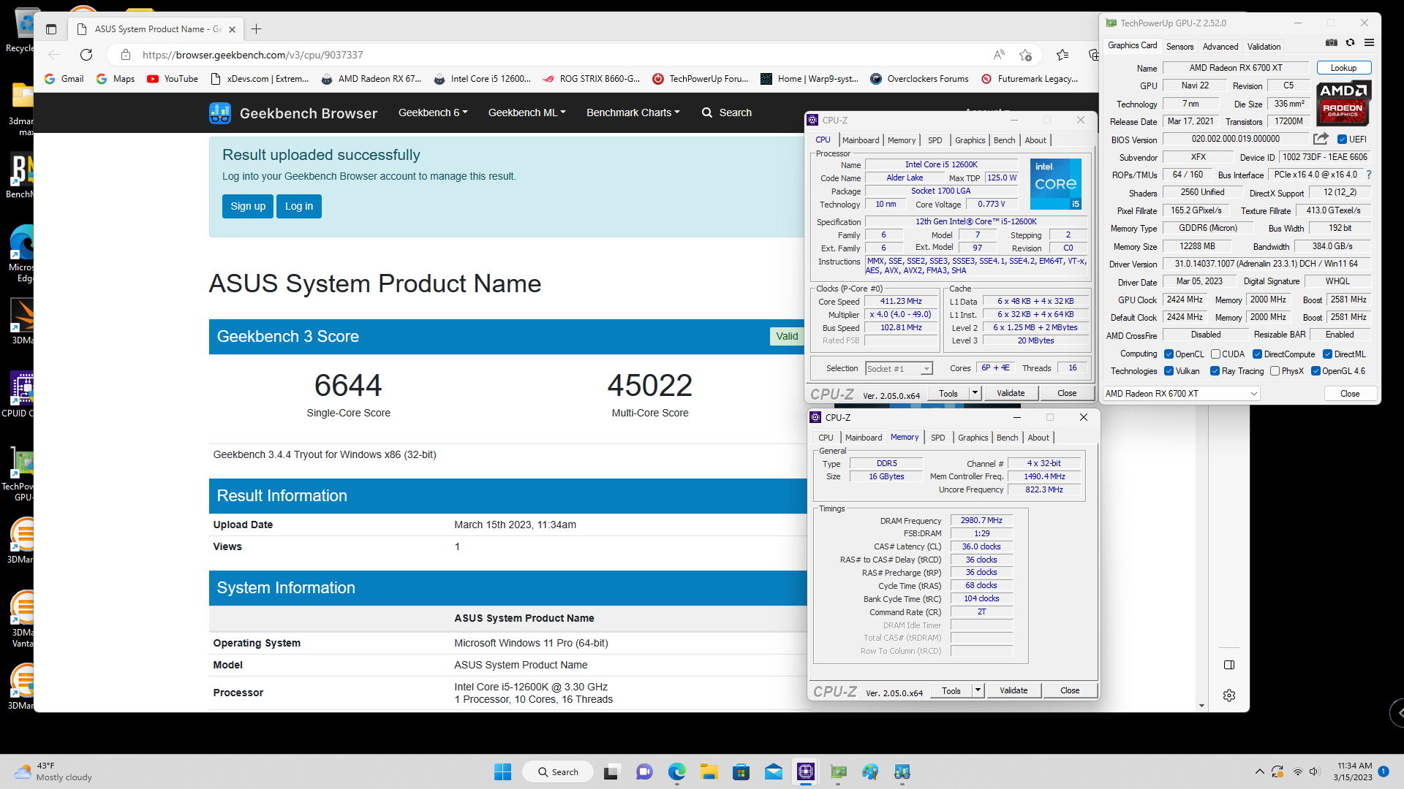Image resolution: width=1404 pixels, height=789 pixels.
Task: Open Windows Start menu
Action: [x=503, y=772]
